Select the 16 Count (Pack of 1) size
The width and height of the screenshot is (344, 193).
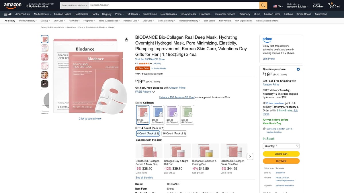(x=174, y=133)
